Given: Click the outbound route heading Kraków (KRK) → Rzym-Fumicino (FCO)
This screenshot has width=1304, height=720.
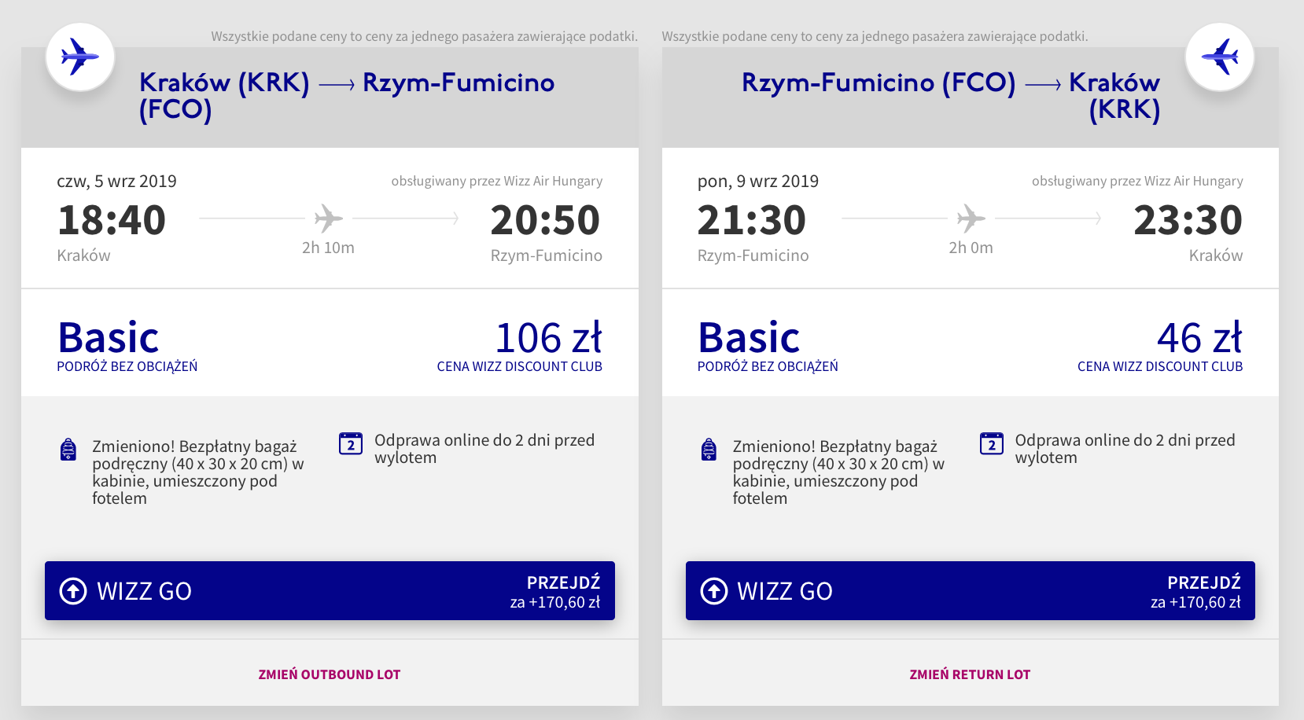Looking at the screenshot, I should 347,95.
